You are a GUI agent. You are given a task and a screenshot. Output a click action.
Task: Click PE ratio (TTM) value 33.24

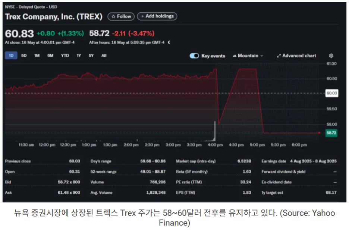tap(245, 182)
